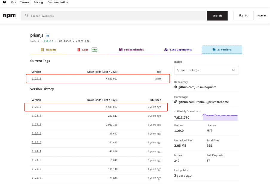Image resolution: width=270 pixels, height=184 pixels.
Task: Open the Teams menu item
Action: 24,2
